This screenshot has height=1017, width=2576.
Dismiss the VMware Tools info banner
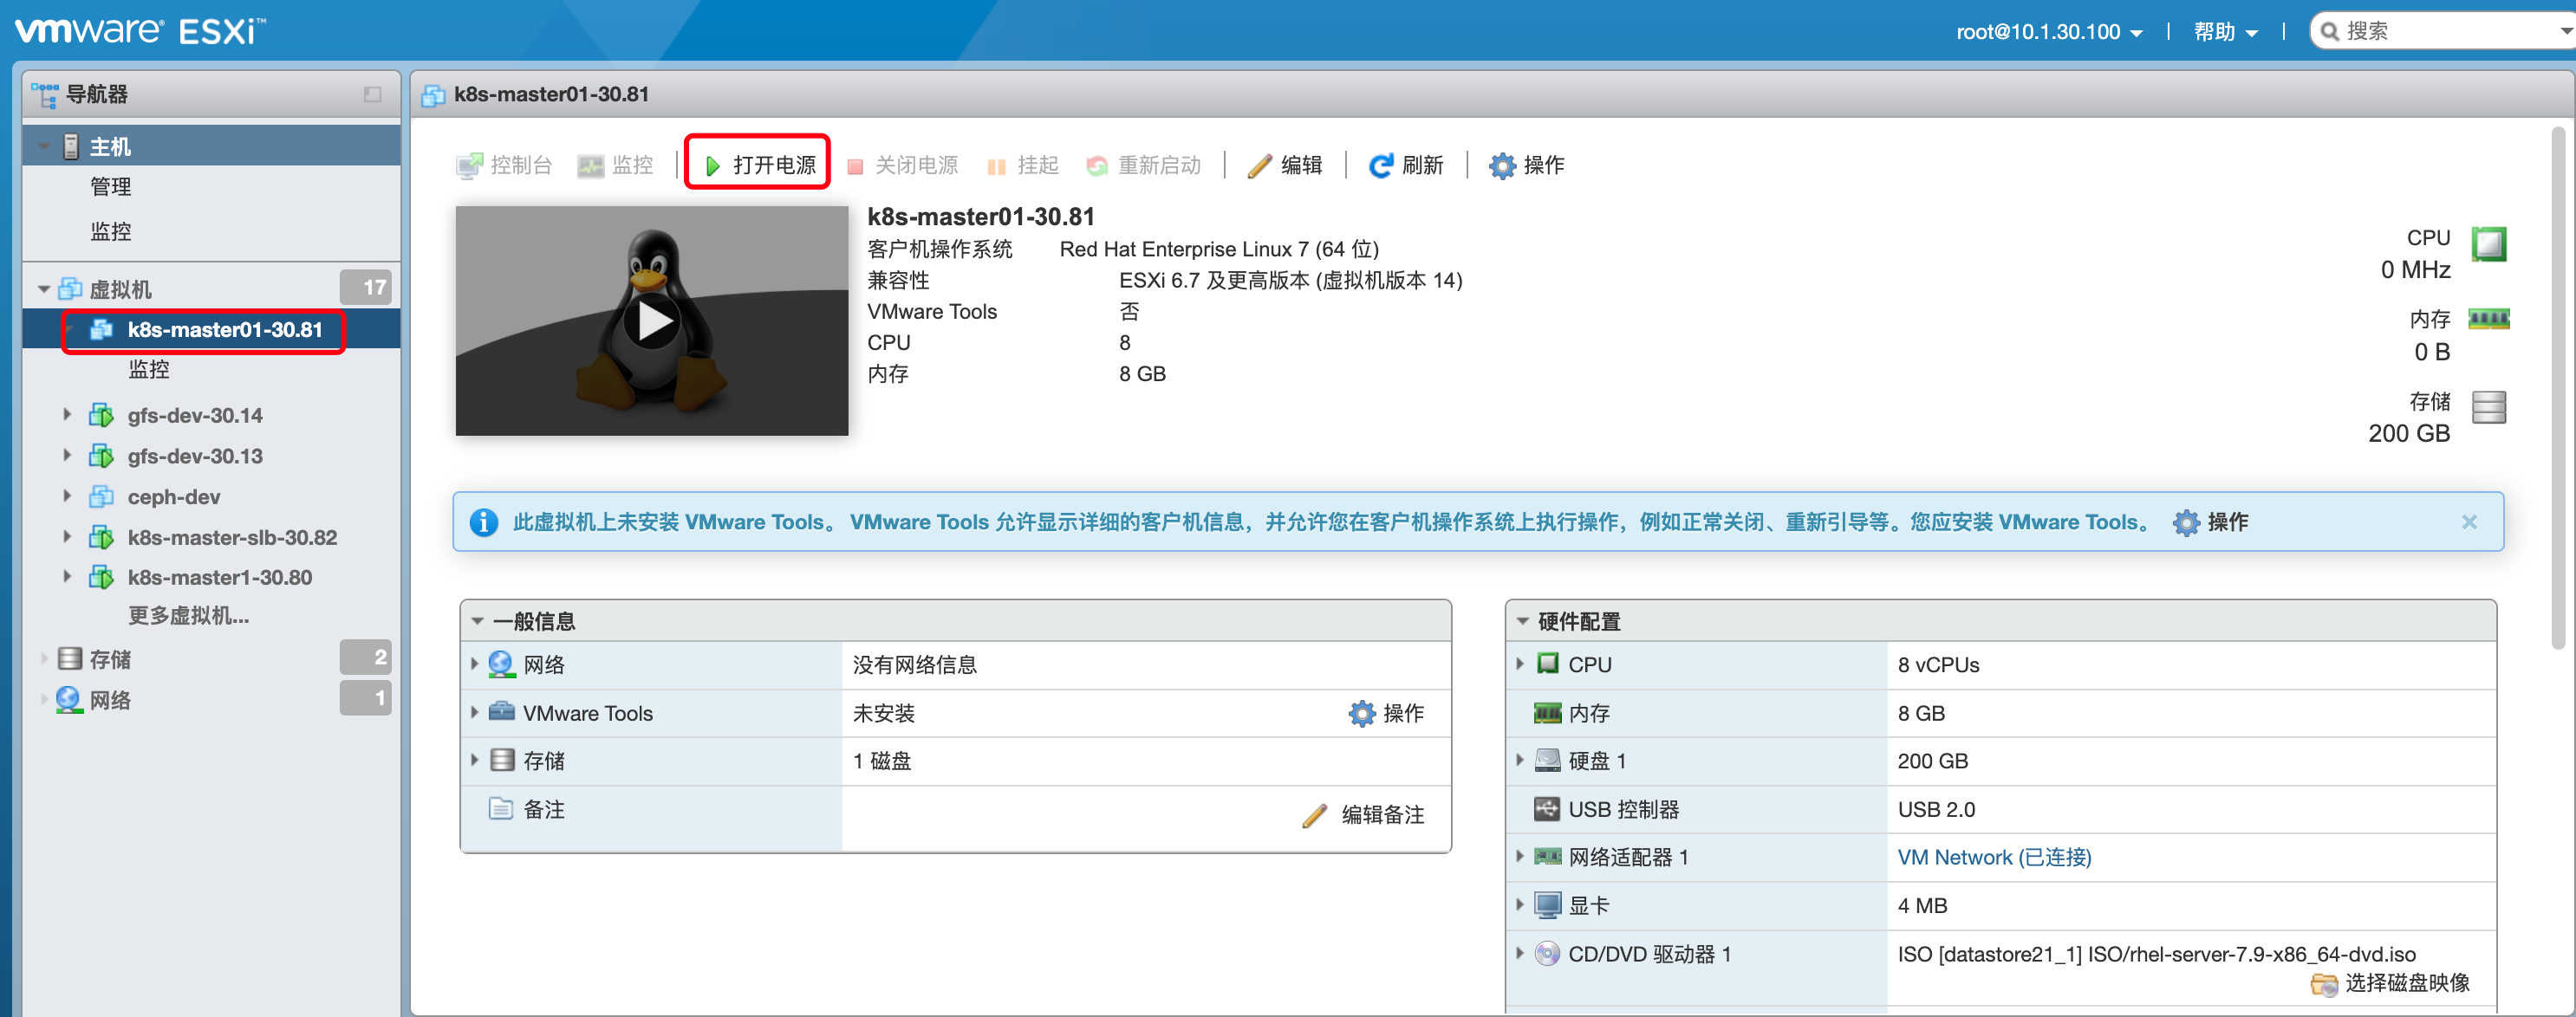[x=2469, y=521]
